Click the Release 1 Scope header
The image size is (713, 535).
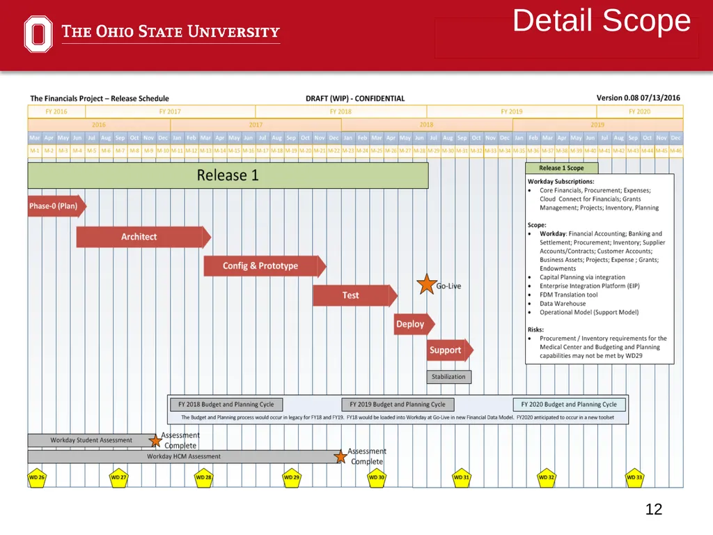pyautogui.click(x=562, y=169)
